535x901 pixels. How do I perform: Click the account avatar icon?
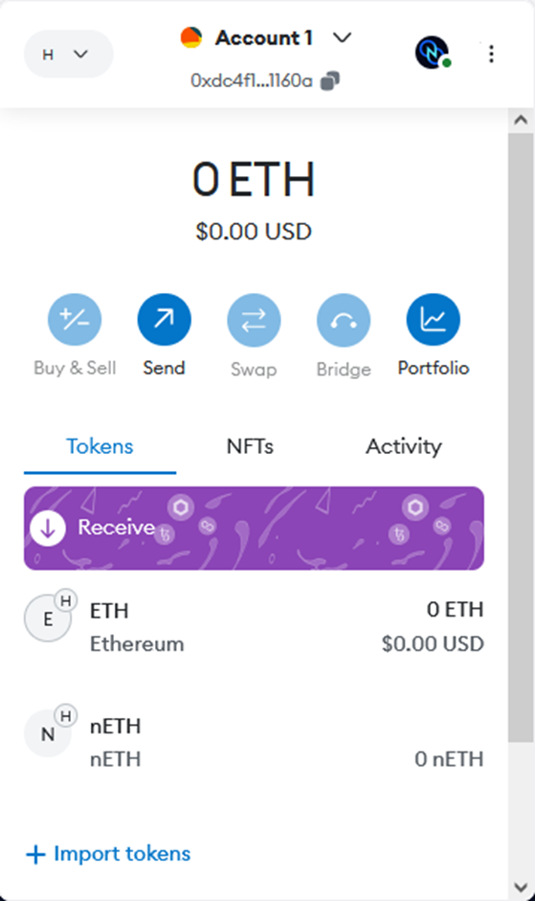[190, 38]
